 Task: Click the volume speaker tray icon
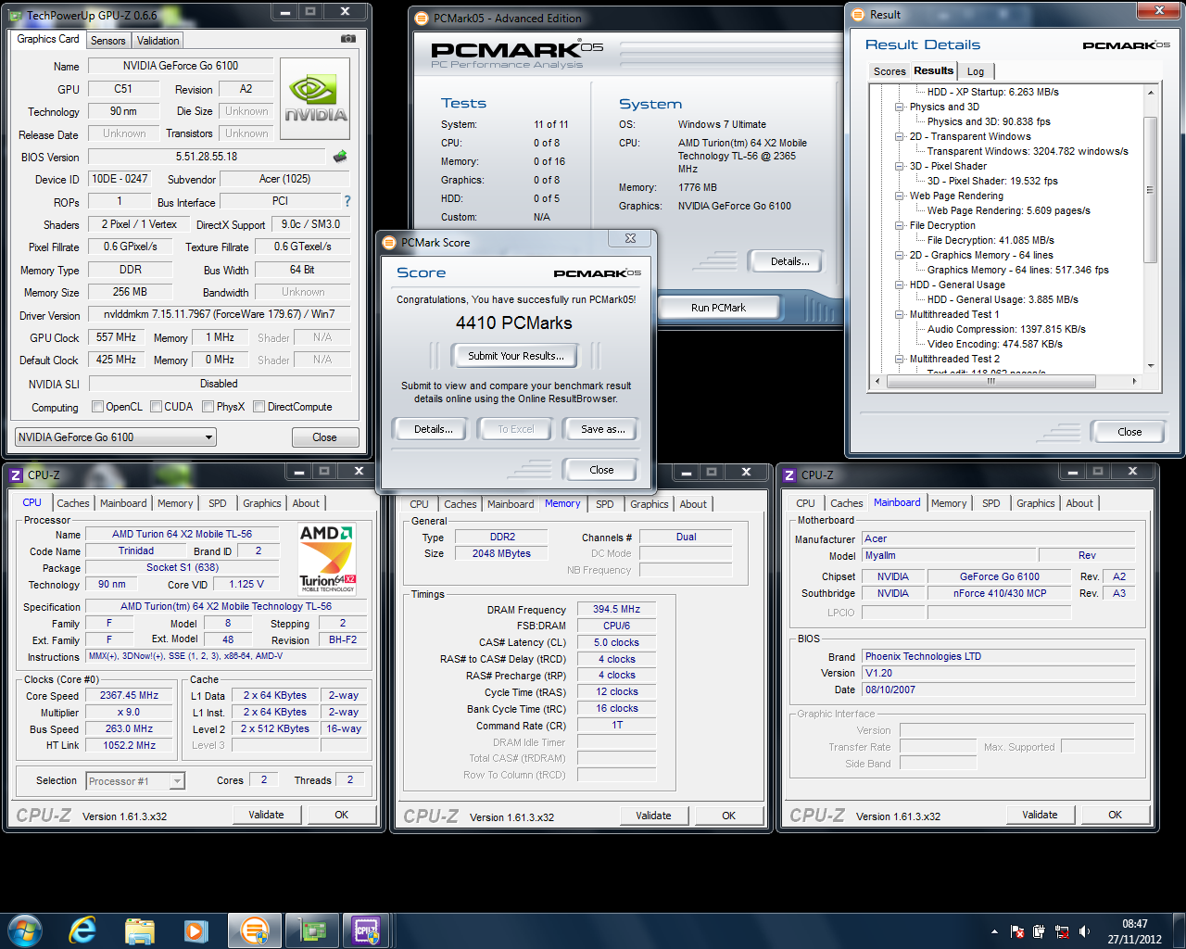coord(1084,931)
